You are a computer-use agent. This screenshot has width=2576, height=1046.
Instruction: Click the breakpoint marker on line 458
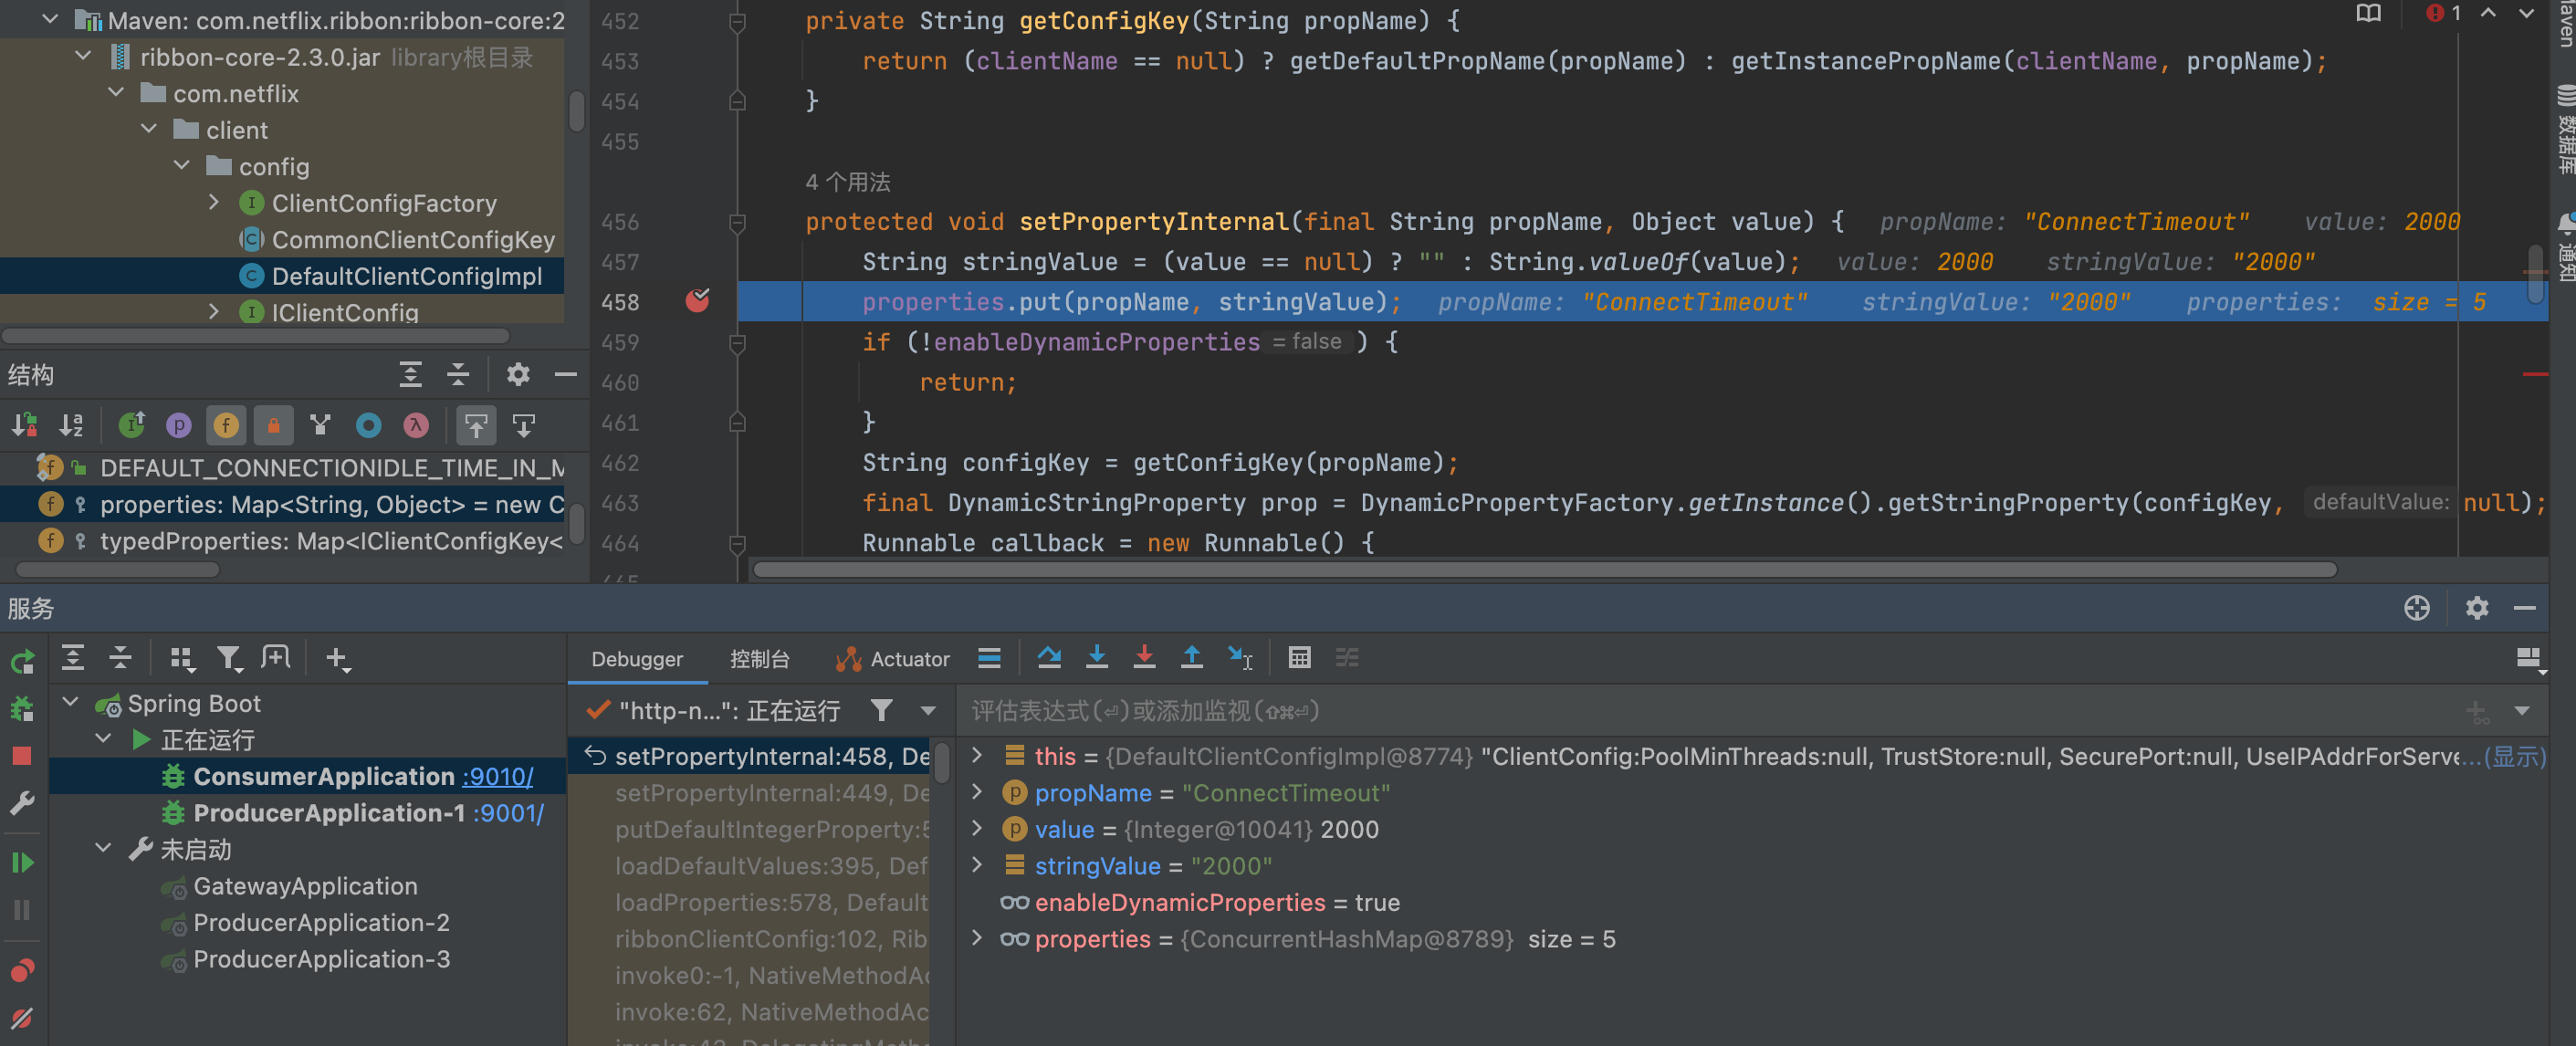[697, 301]
